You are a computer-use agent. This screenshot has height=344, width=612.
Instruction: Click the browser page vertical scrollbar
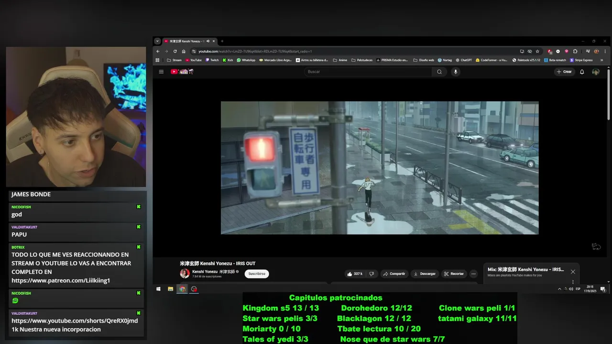[608, 94]
